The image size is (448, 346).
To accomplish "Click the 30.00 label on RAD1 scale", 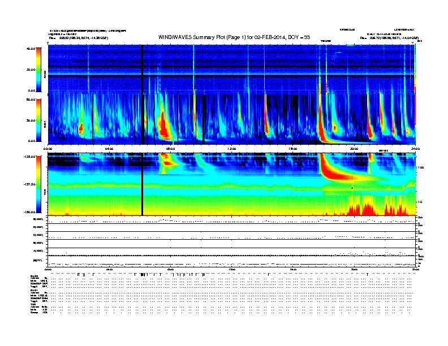I will click(x=31, y=120).
